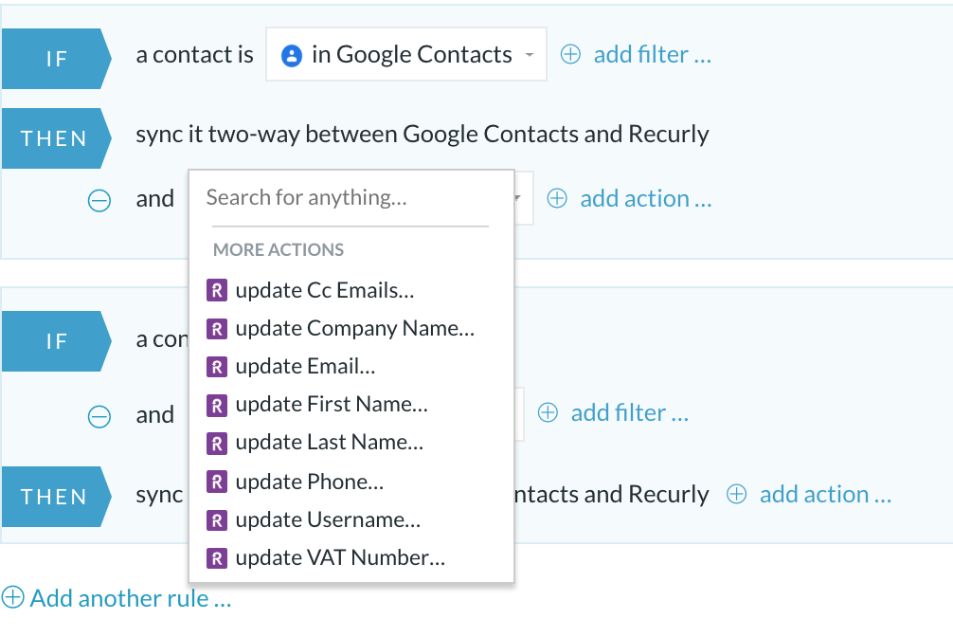Click the plus icon beside the second rule's add action
The height and width of the screenshot is (637, 953).
(x=737, y=494)
